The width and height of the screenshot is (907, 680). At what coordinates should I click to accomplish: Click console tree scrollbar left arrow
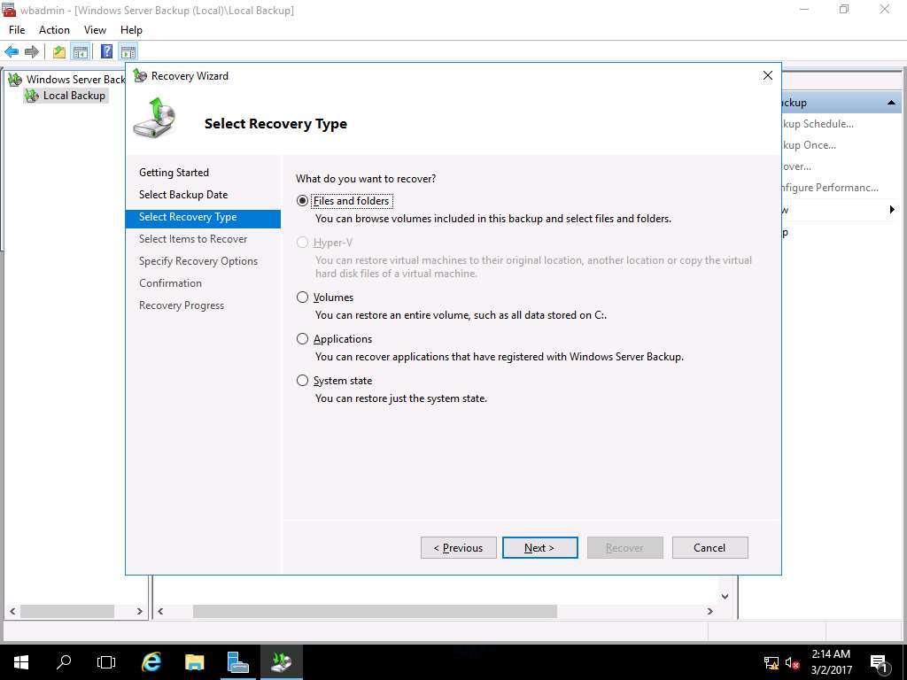coord(12,611)
